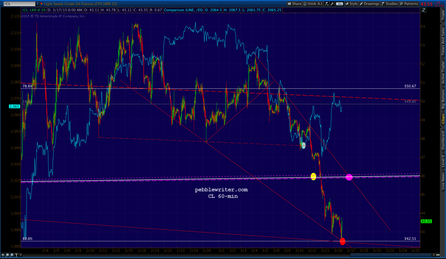Screen dimensions: 446x259
Task: Click the green 43.55 price tag
Action: 426,221
